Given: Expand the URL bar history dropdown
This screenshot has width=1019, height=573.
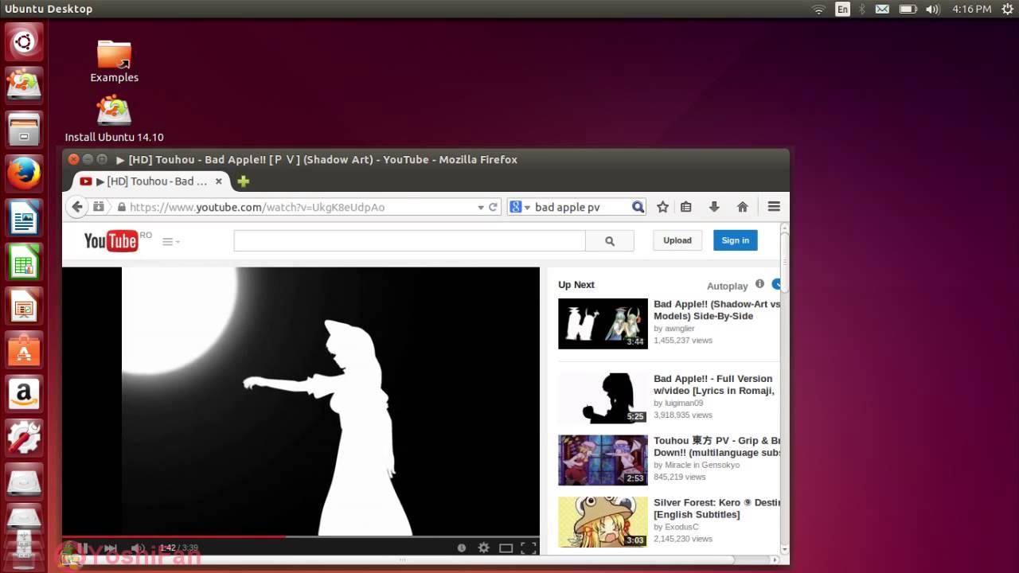Looking at the screenshot, I should pyautogui.click(x=481, y=207).
